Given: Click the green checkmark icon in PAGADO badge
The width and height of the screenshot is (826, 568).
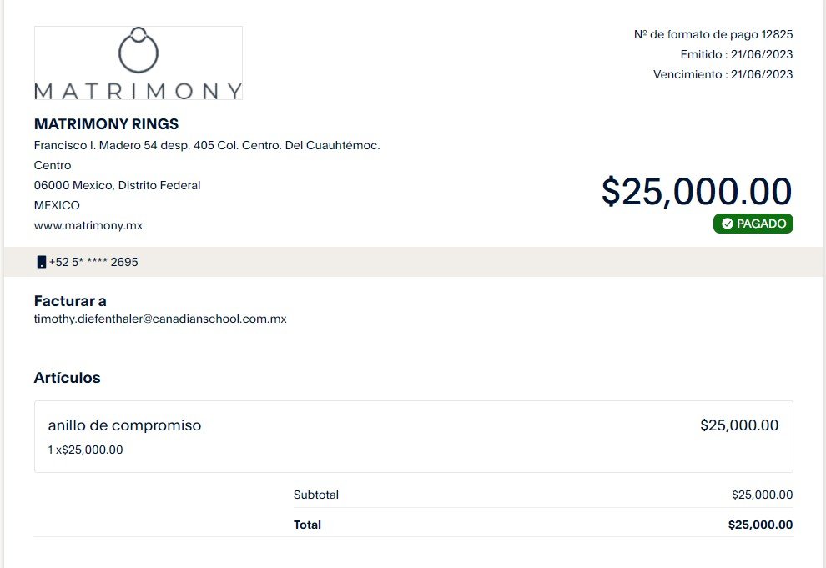Looking at the screenshot, I should click(727, 224).
